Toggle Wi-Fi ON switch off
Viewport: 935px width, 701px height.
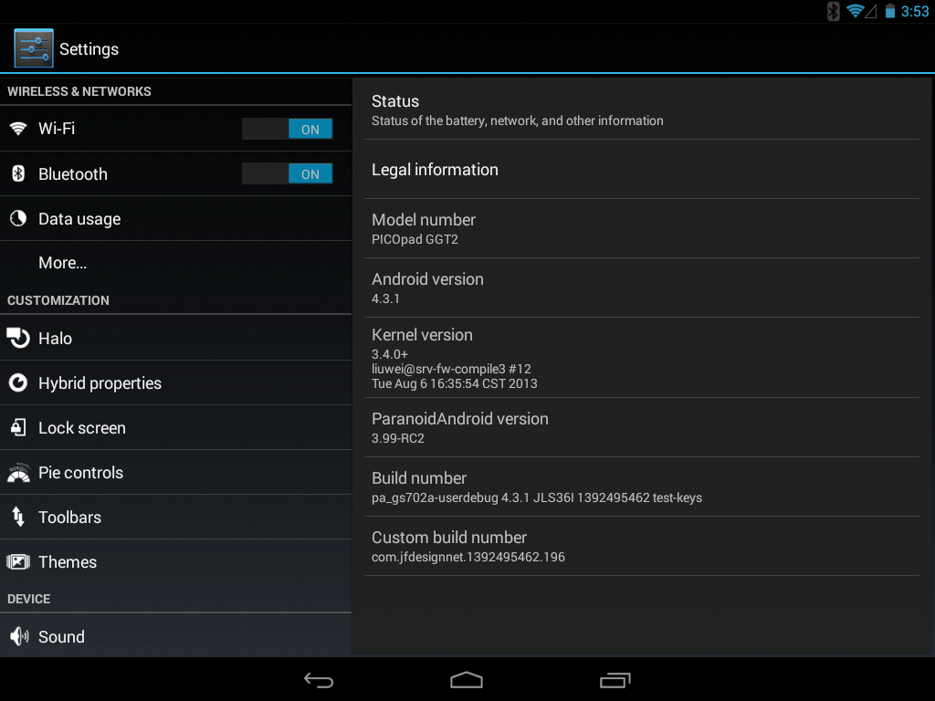[287, 129]
